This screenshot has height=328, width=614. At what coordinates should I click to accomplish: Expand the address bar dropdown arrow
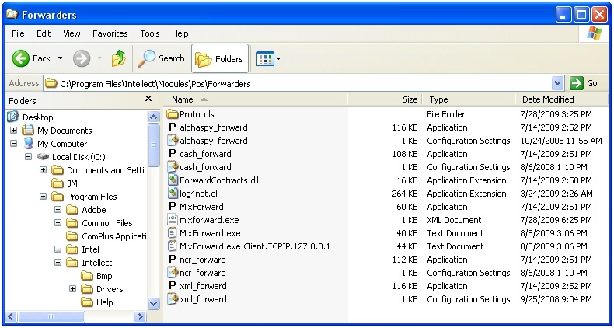(557, 83)
